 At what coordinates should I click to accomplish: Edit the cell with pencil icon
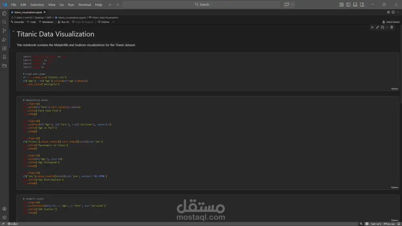[377, 27]
